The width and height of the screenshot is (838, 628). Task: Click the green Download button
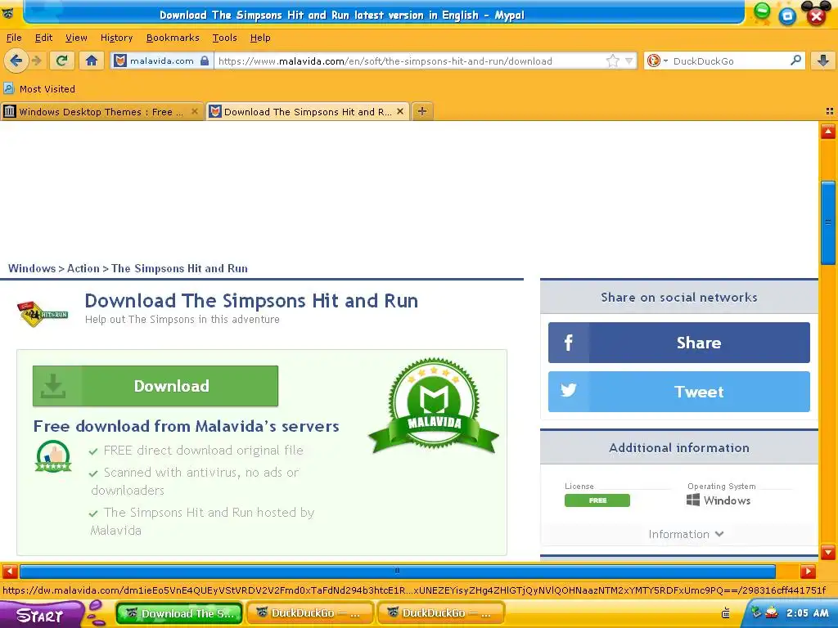click(155, 386)
